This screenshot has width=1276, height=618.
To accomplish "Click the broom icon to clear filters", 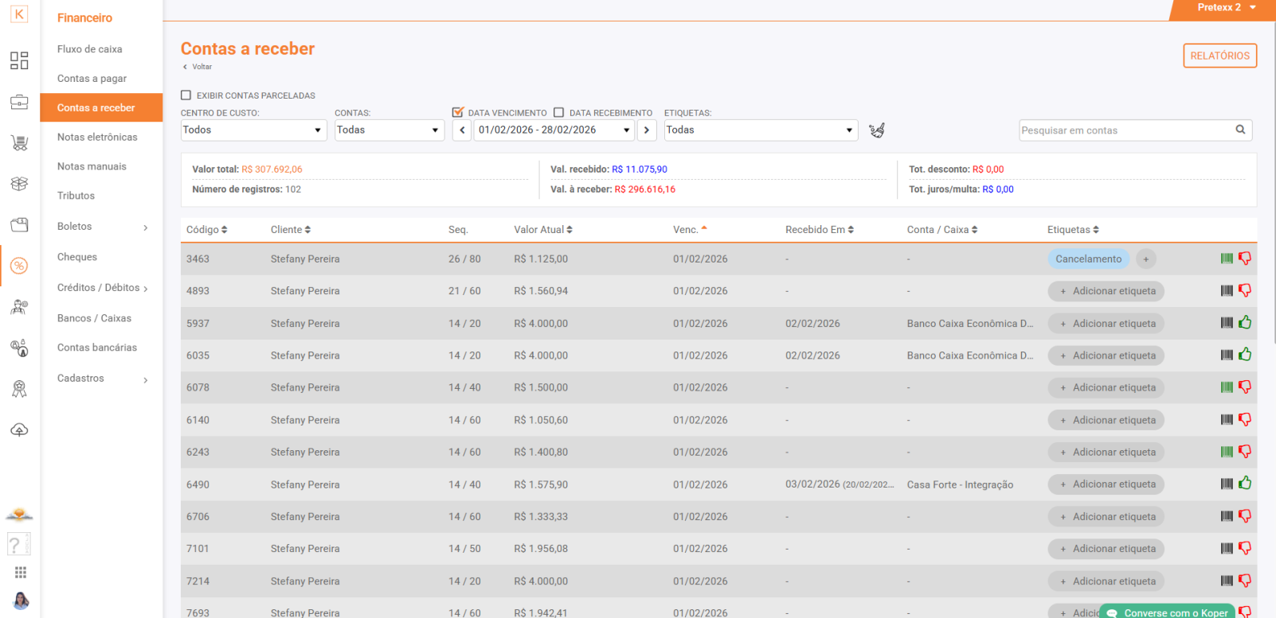I will 877,130.
